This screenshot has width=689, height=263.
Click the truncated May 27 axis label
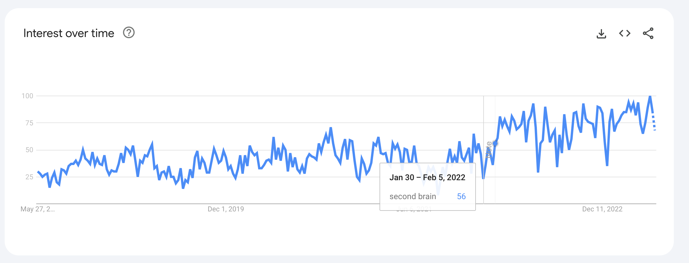click(37, 209)
